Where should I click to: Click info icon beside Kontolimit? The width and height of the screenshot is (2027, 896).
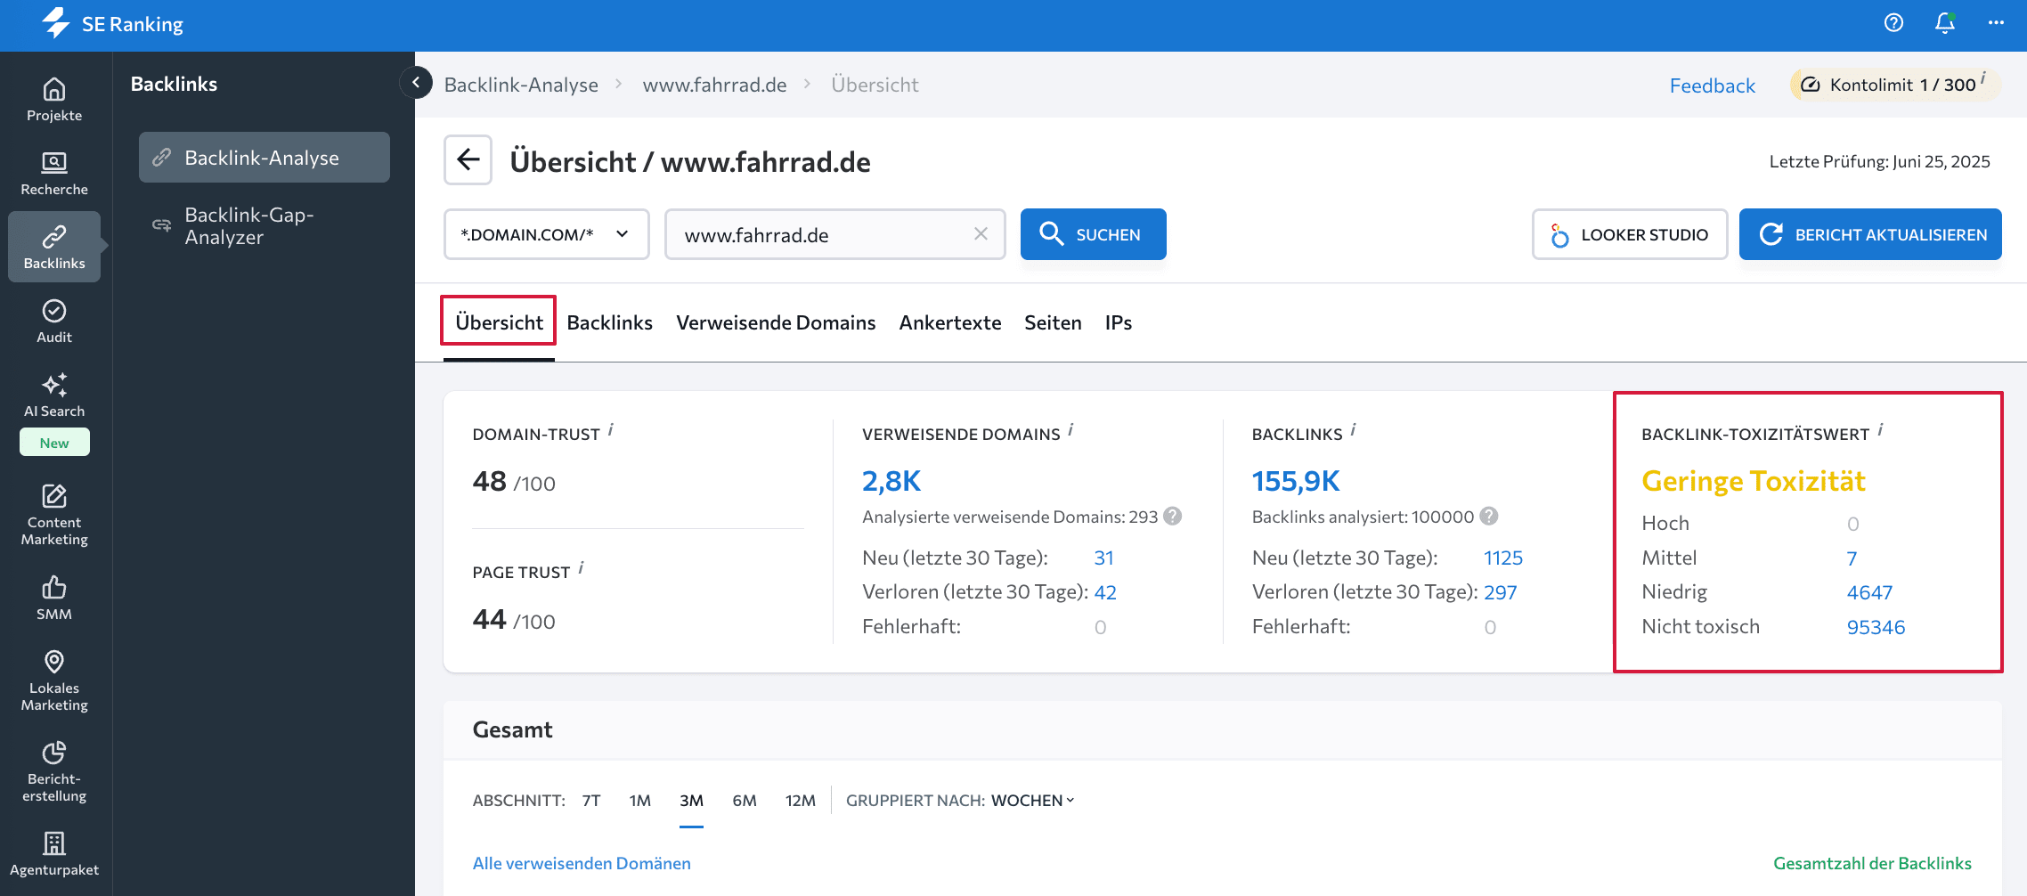pos(1983,78)
